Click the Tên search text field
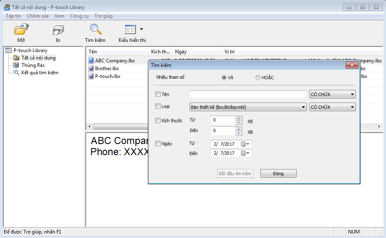This screenshot has height=238, width=386. (x=248, y=94)
